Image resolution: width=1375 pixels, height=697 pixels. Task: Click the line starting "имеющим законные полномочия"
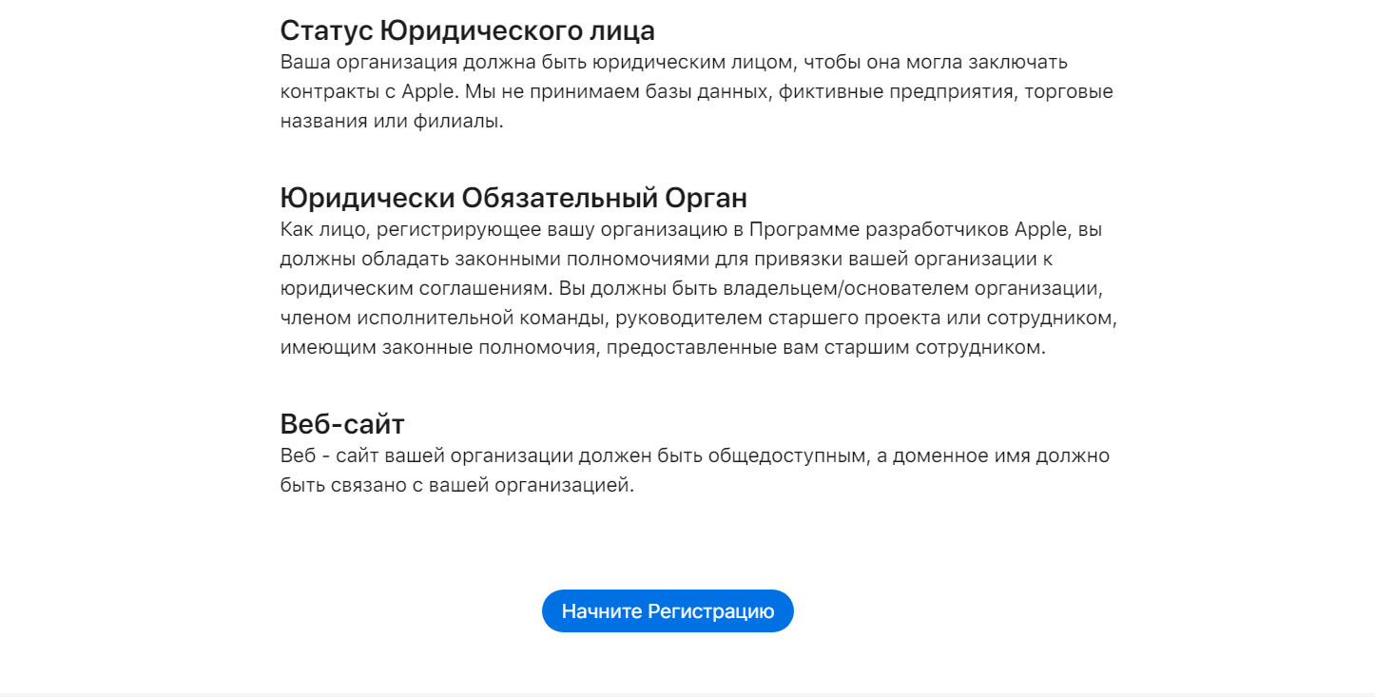(x=663, y=347)
